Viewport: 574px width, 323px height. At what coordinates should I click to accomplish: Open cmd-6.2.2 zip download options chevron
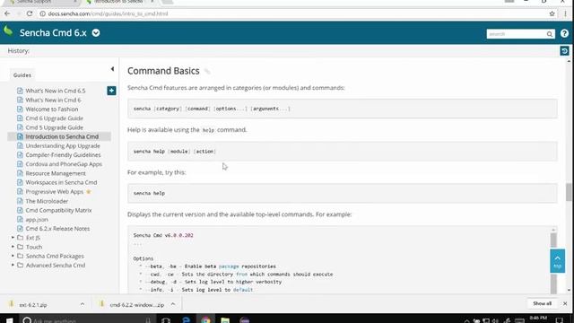tap(173, 304)
